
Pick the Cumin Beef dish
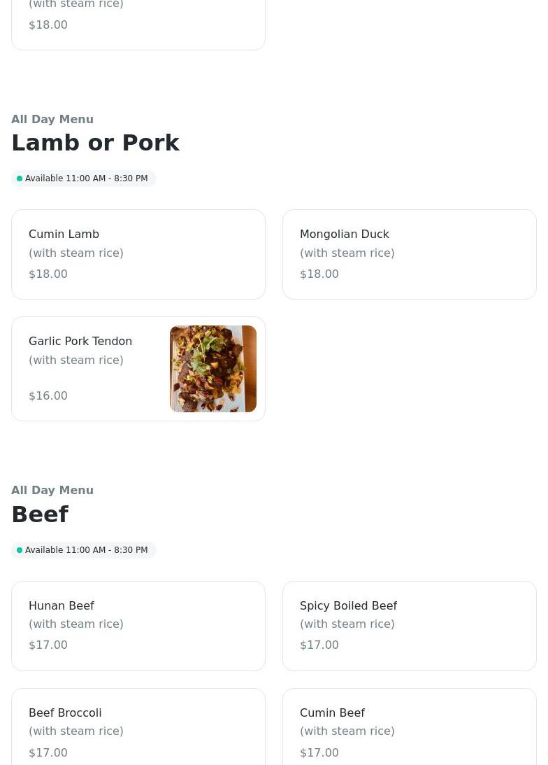click(x=409, y=727)
